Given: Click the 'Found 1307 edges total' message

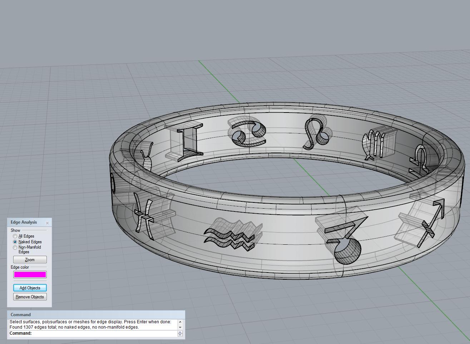Looking at the screenshot, I should pos(74,327).
